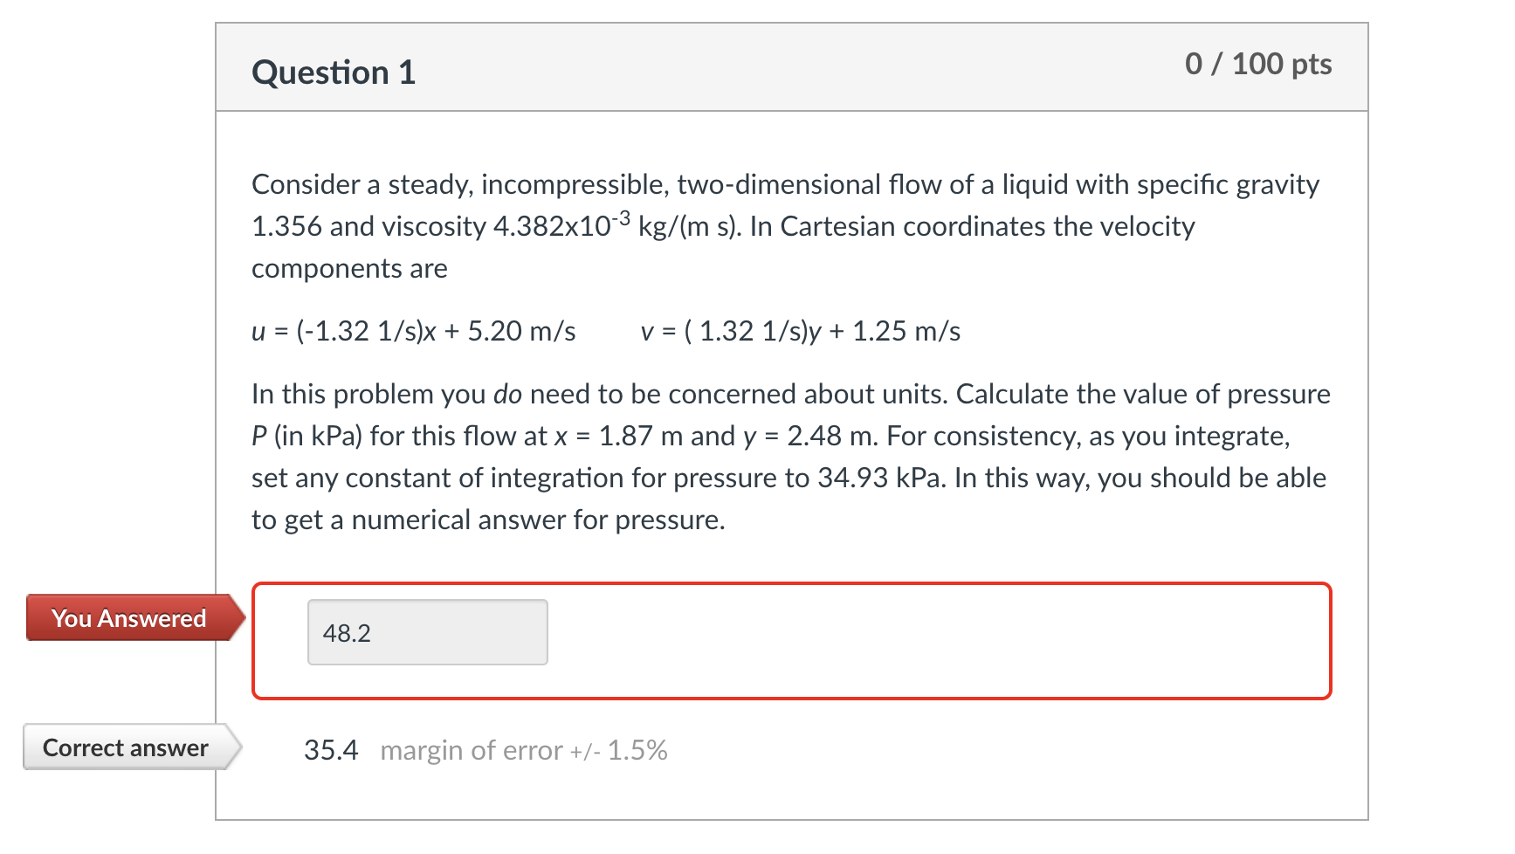Click the v velocity component equation
The height and width of the screenshot is (854, 1515).
click(x=801, y=331)
